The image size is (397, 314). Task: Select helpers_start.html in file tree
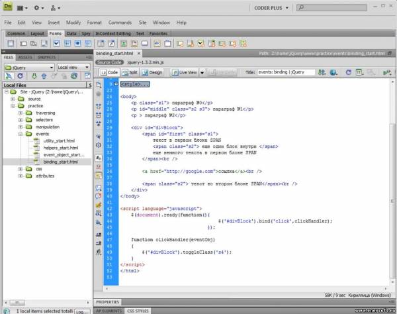click(x=61, y=148)
